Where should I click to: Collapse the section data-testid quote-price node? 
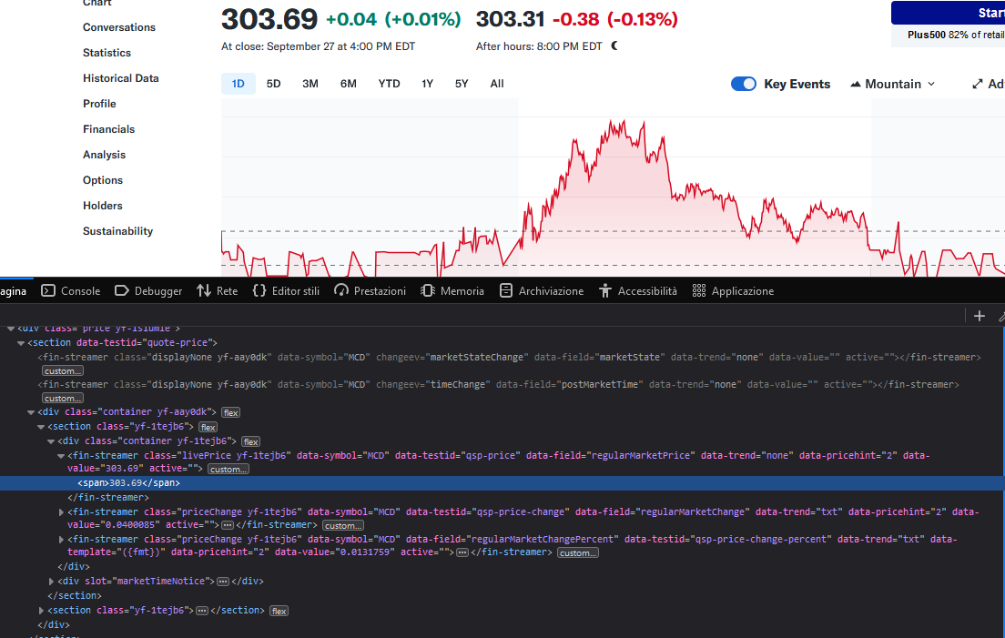21,343
